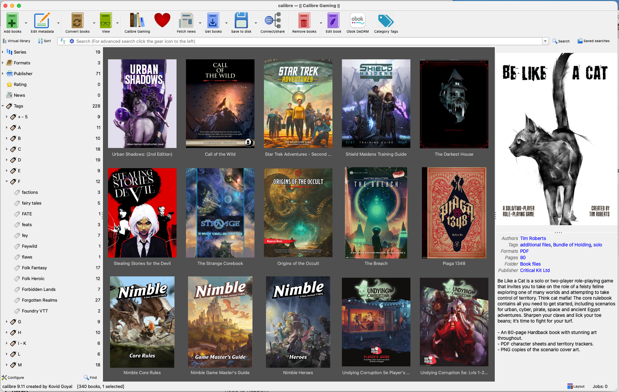Click the Remove books trash icon
The height and width of the screenshot is (392, 619).
[x=304, y=21]
